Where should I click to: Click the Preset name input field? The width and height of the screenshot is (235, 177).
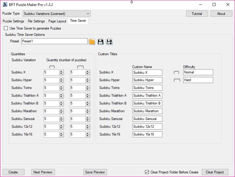click(x=54, y=41)
